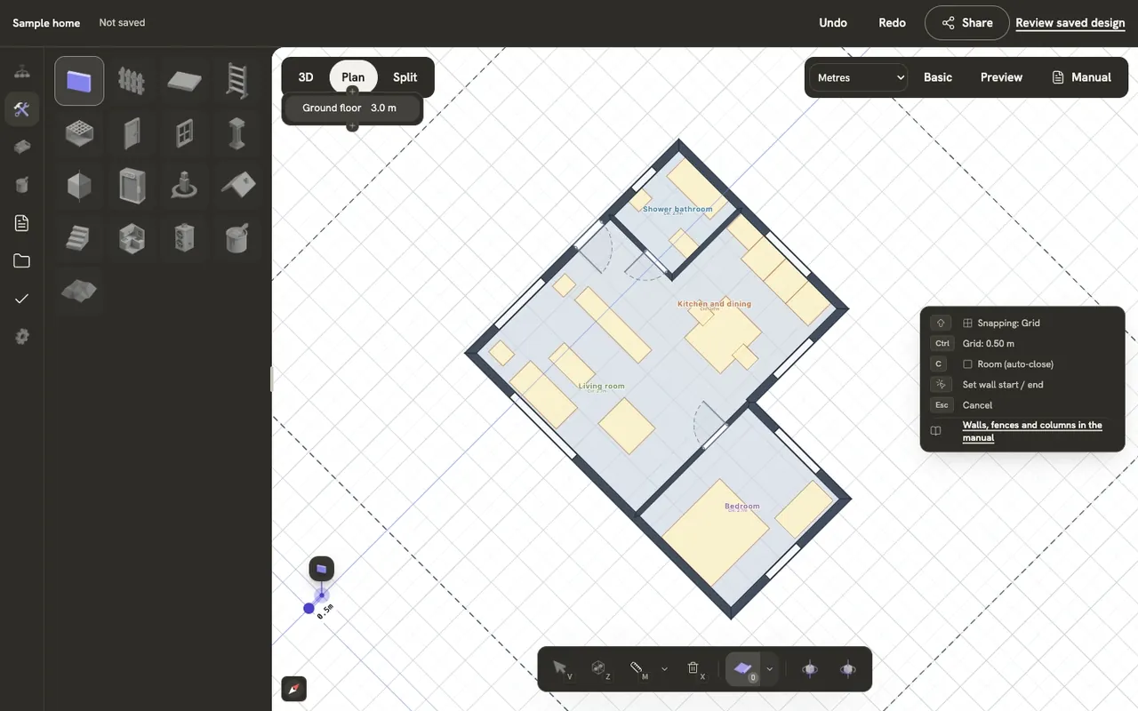Open the Metres units dropdown
1138x711 pixels.
[859, 77]
